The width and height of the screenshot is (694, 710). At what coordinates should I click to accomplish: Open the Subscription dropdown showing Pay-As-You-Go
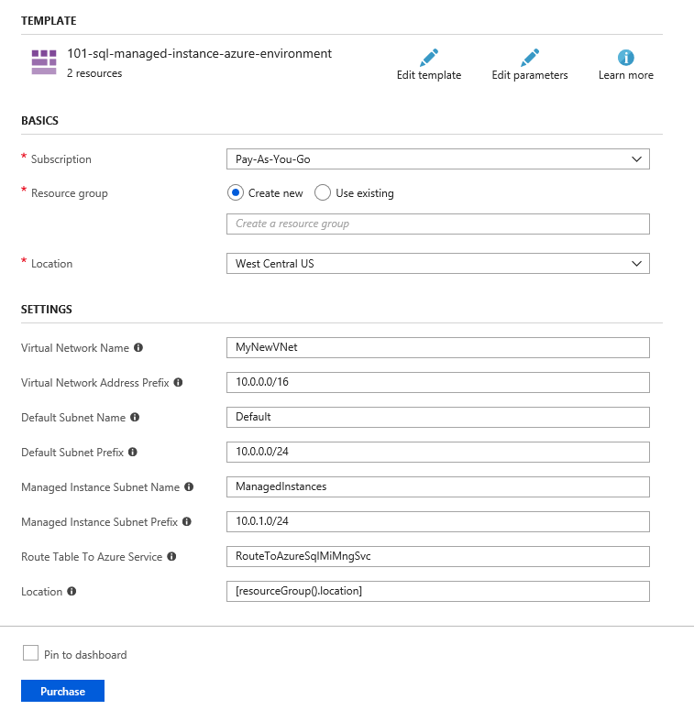coord(438,158)
